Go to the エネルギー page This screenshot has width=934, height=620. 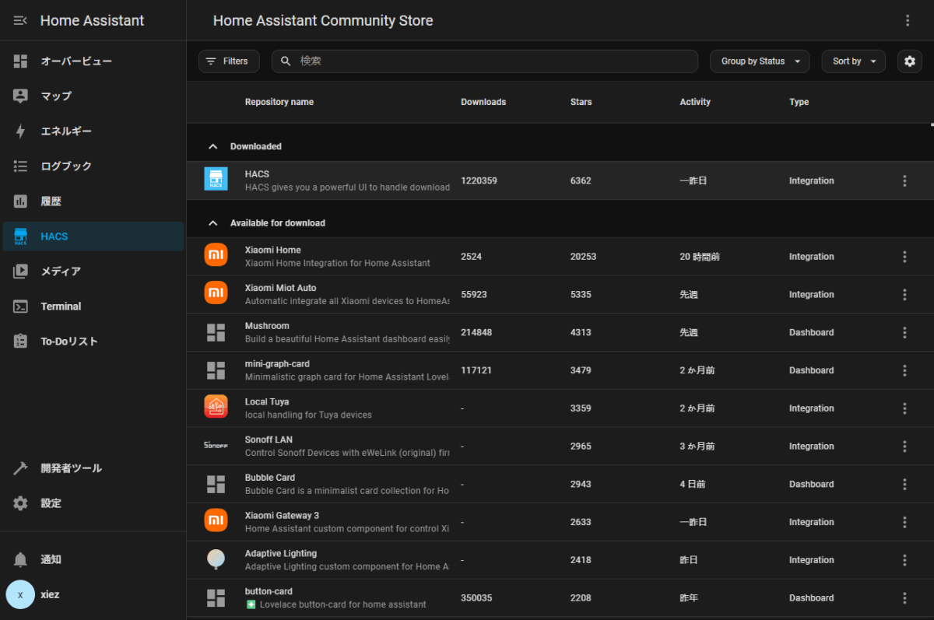coord(93,131)
